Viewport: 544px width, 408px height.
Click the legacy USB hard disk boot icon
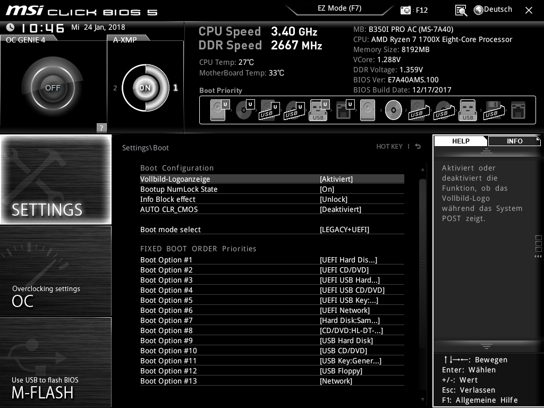coord(419,110)
